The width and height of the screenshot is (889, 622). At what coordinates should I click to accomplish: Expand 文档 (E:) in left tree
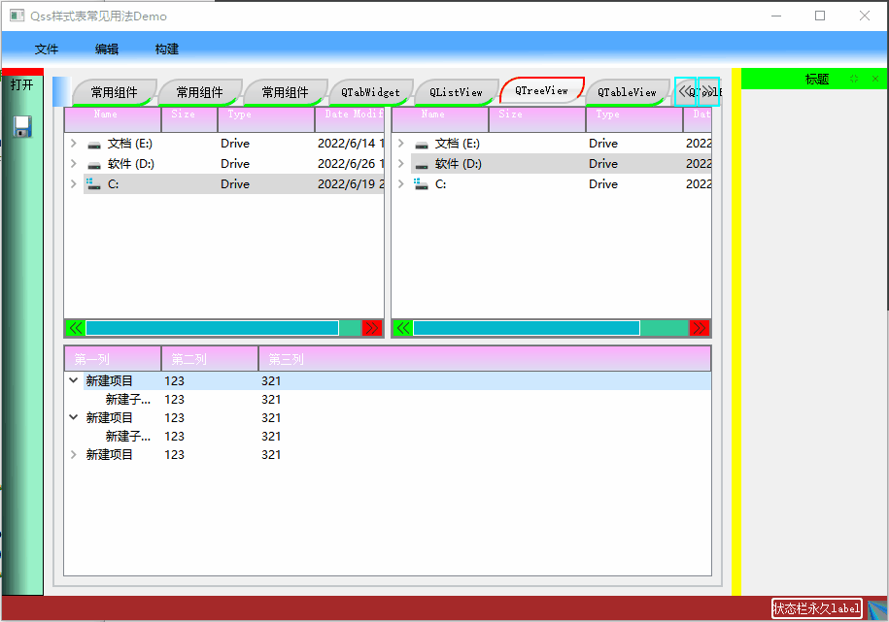[x=74, y=144]
